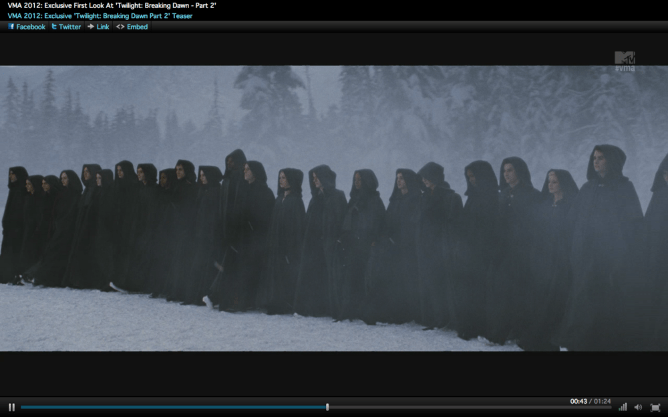
Task: Open the Embed code option
Action: (x=132, y=27)
